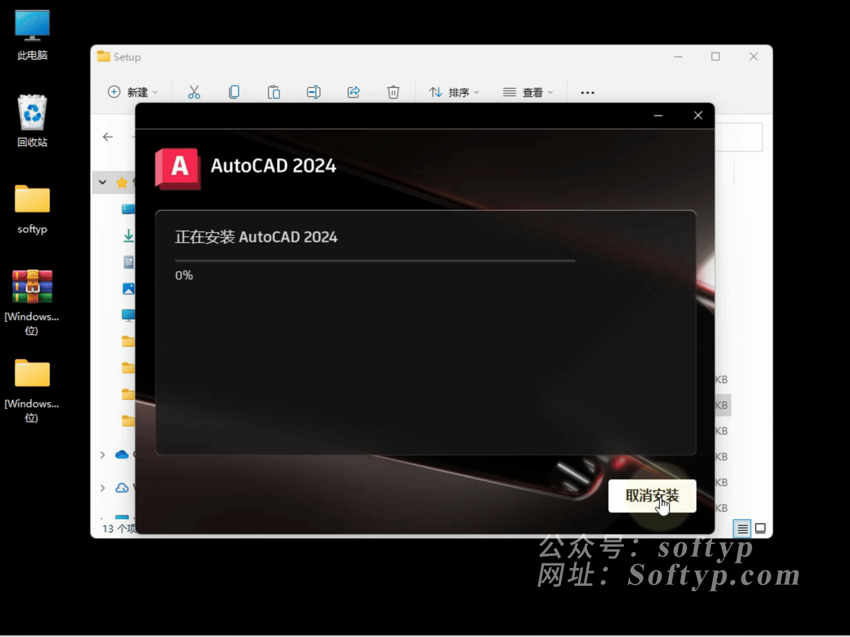Open the 新建 dropdown menu
This screenshot has height=637, width=850.
(133, 92)
